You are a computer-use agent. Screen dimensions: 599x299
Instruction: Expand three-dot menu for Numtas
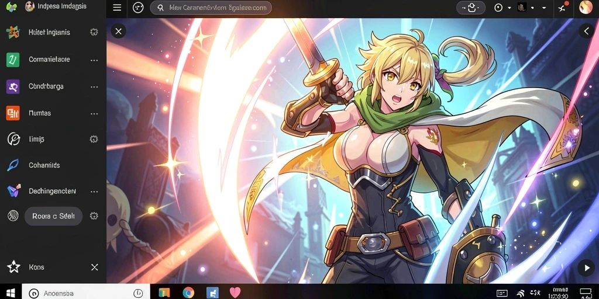(94, 114)
